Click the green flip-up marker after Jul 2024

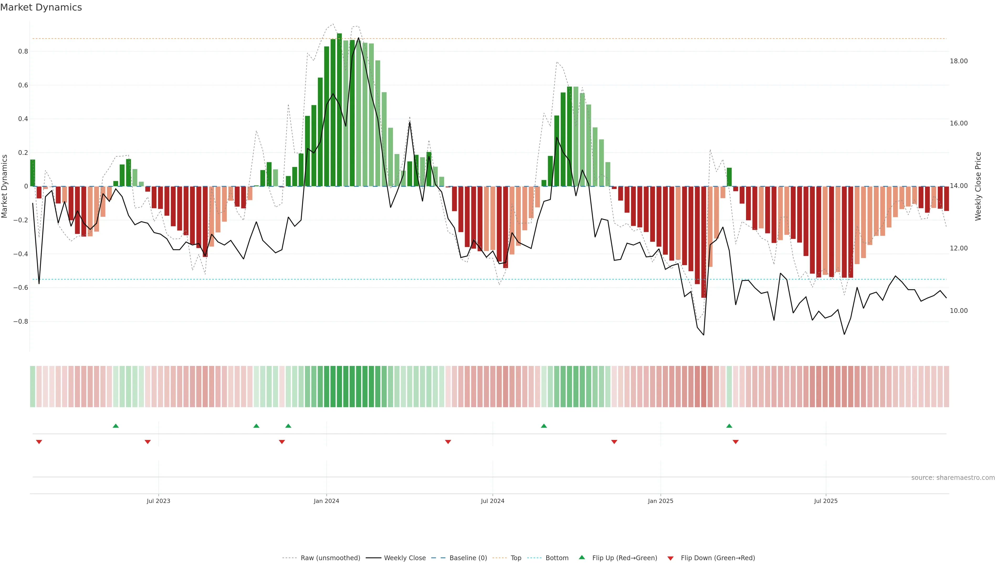(544, 426)
